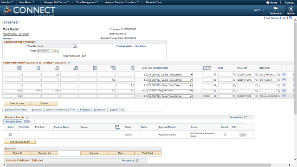Click the Save for Later button
The width and height of the screenshot is (297, 167).
pos(17,103)
